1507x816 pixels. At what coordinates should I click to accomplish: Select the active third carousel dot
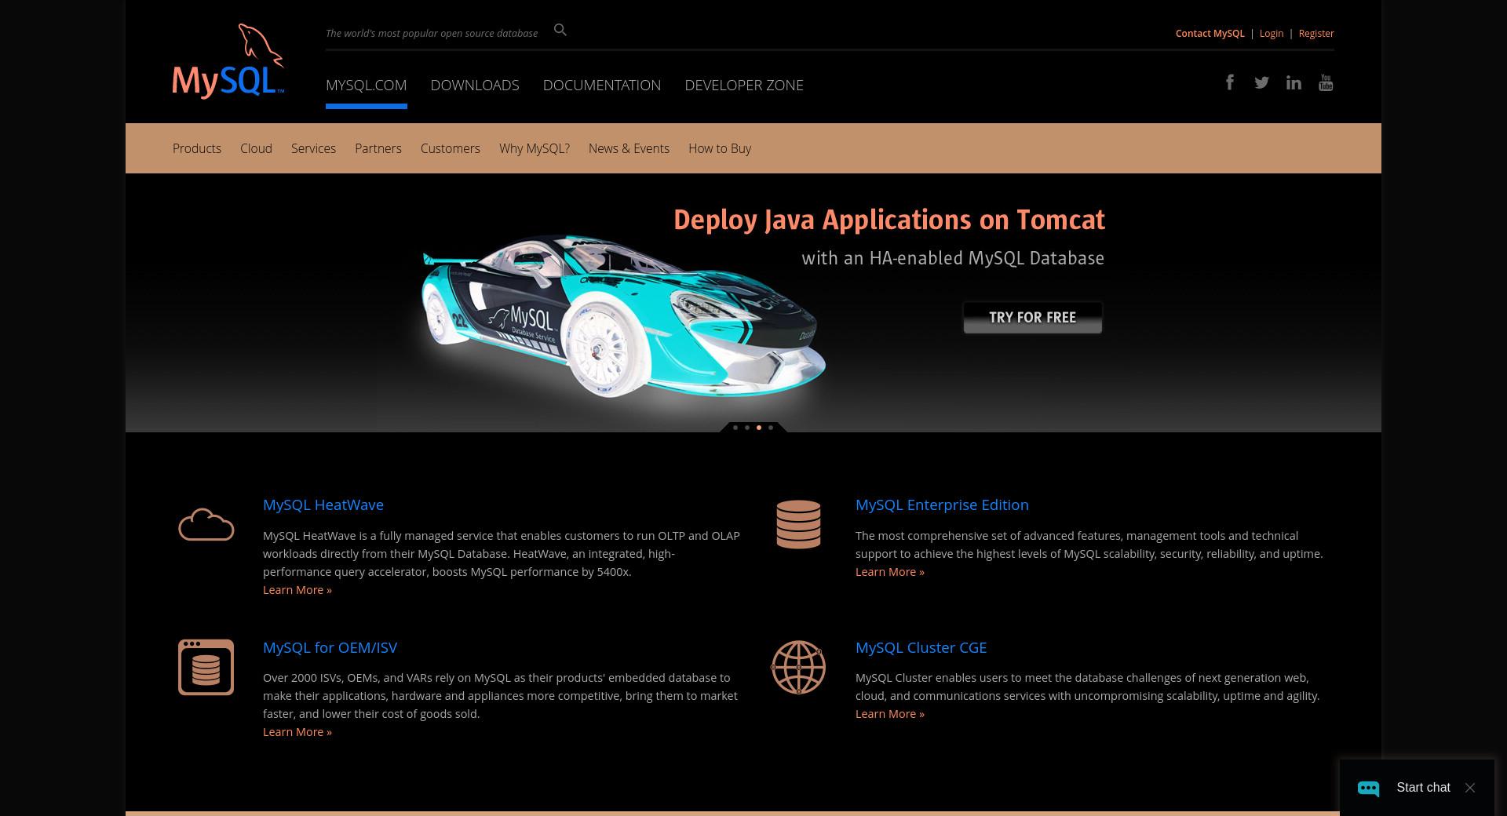759,428
